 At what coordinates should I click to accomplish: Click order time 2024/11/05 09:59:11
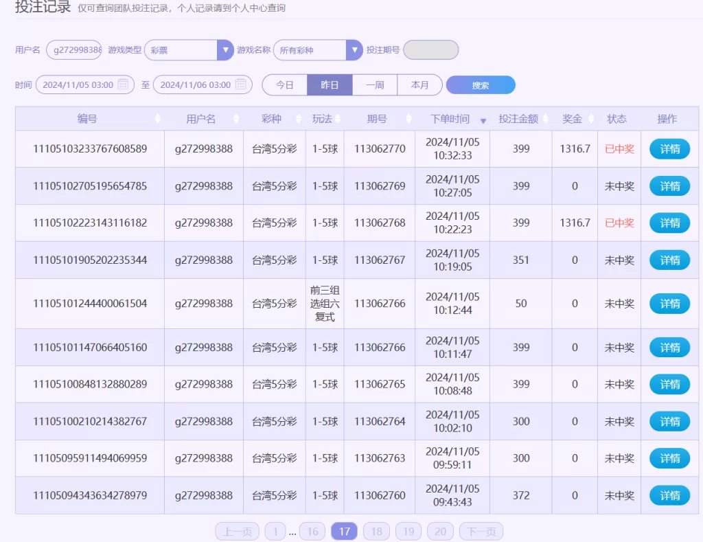[x=452, y=458]
